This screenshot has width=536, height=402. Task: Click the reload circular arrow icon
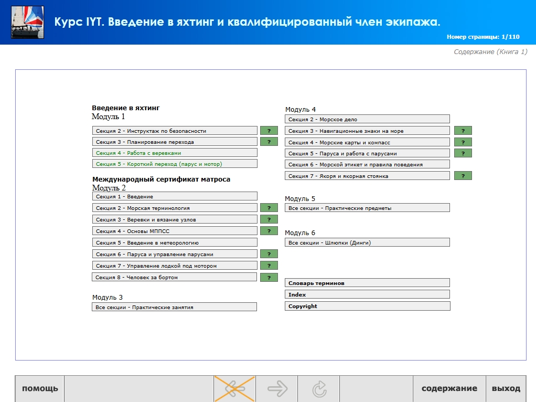(x=319, y=389)
